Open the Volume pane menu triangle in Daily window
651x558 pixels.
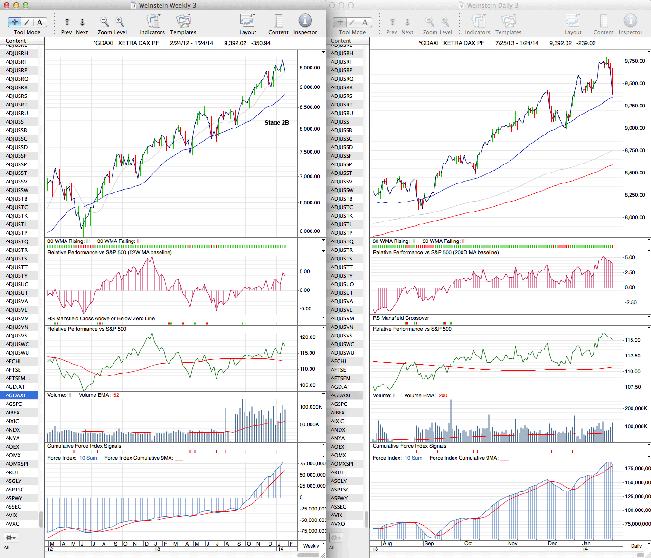pos(649,395)
